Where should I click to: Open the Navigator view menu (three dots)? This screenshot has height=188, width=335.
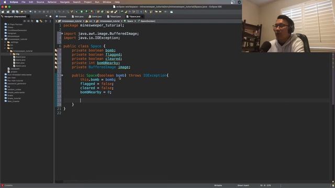coord(50,21)
